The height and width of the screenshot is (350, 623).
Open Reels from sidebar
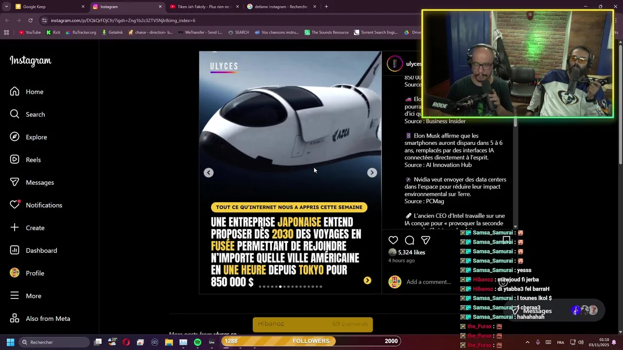click(x=25, y=160)
